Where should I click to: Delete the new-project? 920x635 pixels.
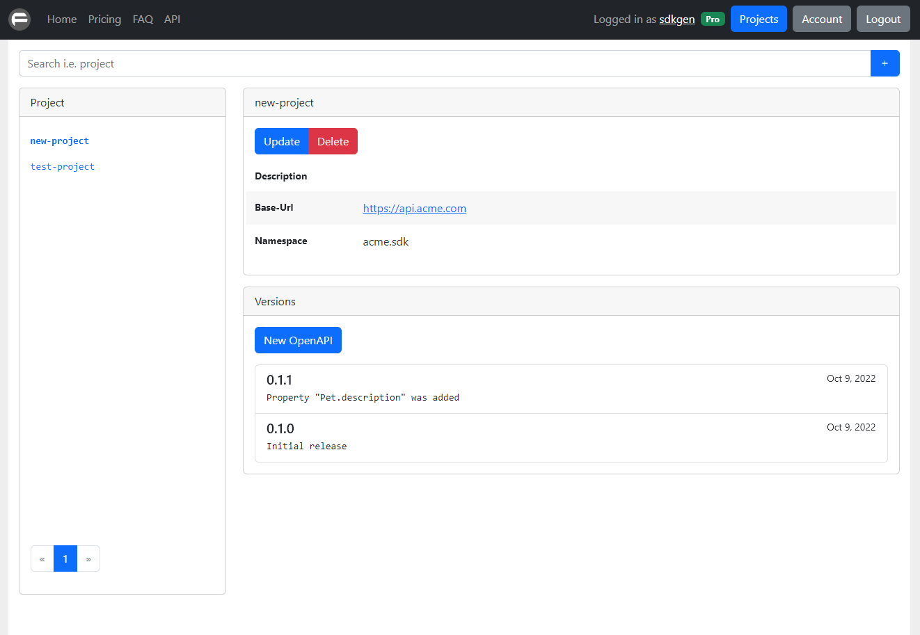[333, 141]
